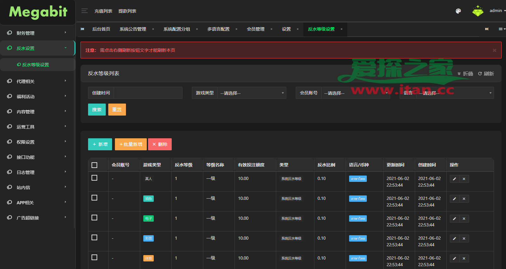Image resolution: width=506 pixels, height=269 pixels.
Task: Expand the 财务管理 sidebar menu
Action: tap(37, 33)
